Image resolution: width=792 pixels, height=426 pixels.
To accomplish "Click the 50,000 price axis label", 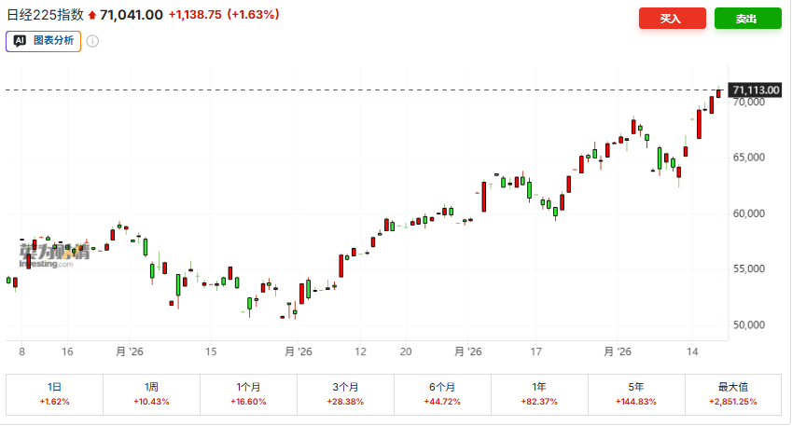I will point(749,324).
